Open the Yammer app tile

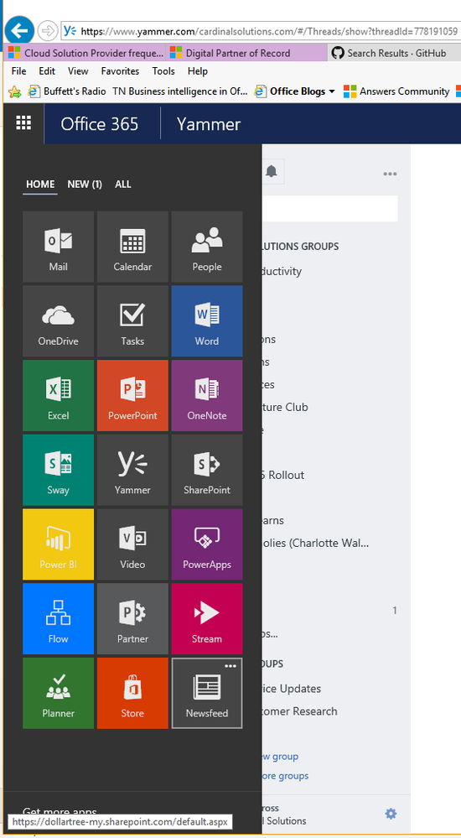click(x=132, y=469)
